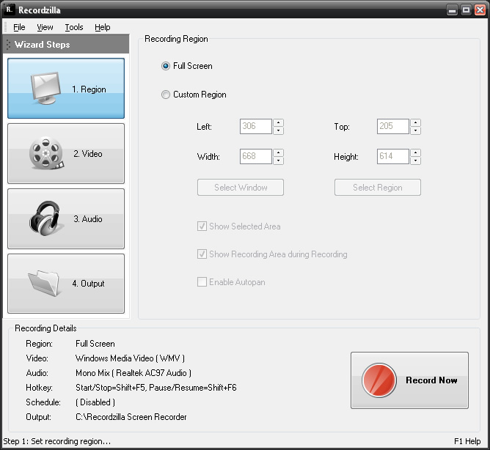
Task: Open the Help menu
Action: tap(103, 27)
